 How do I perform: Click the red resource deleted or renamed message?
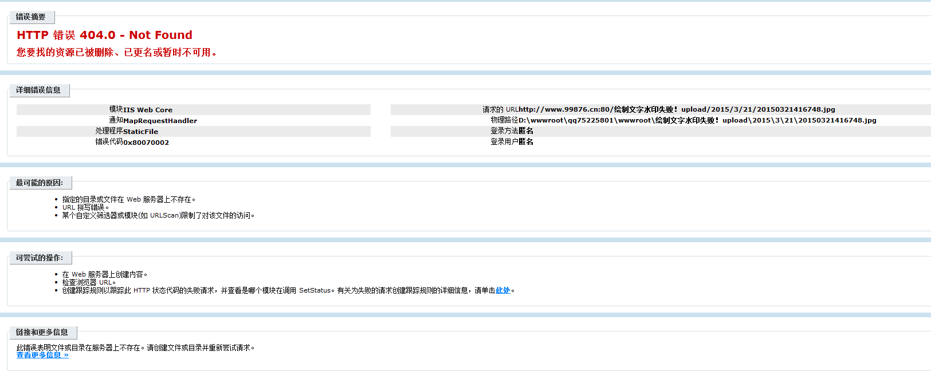click(116, 52)
